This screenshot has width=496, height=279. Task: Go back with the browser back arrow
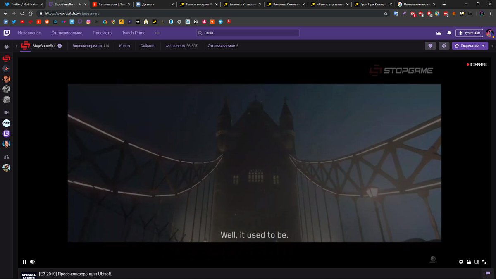tap(5, 13)
